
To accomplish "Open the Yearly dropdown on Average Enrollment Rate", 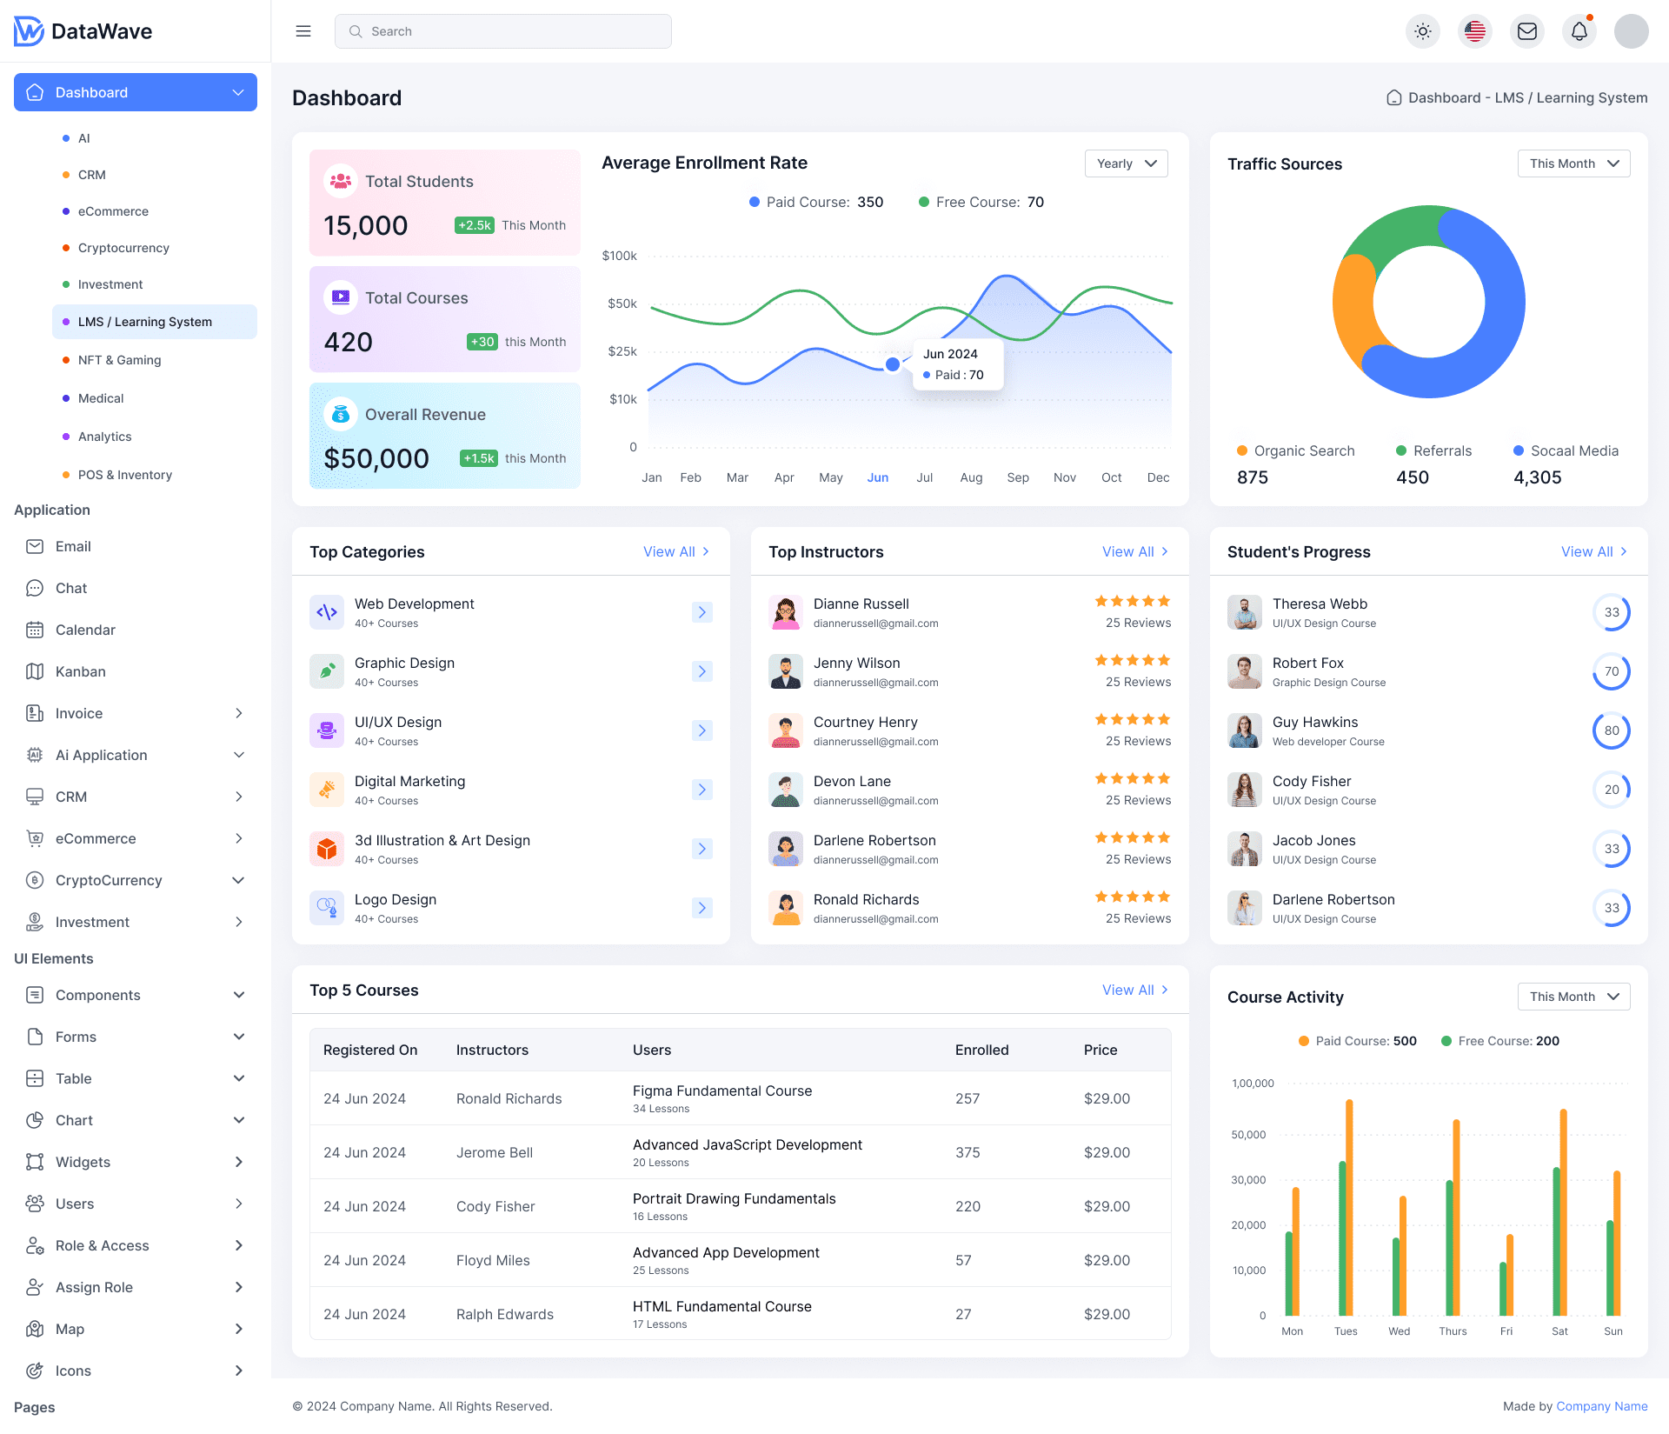I will click(1126, 163).
